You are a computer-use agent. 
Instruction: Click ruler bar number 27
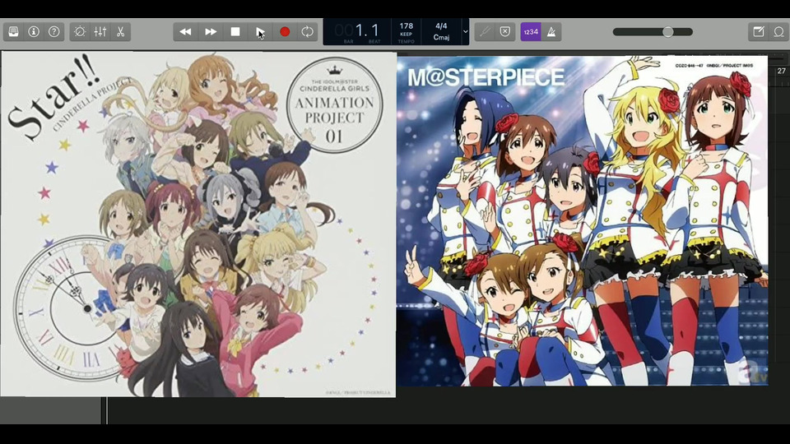(782, 71)
